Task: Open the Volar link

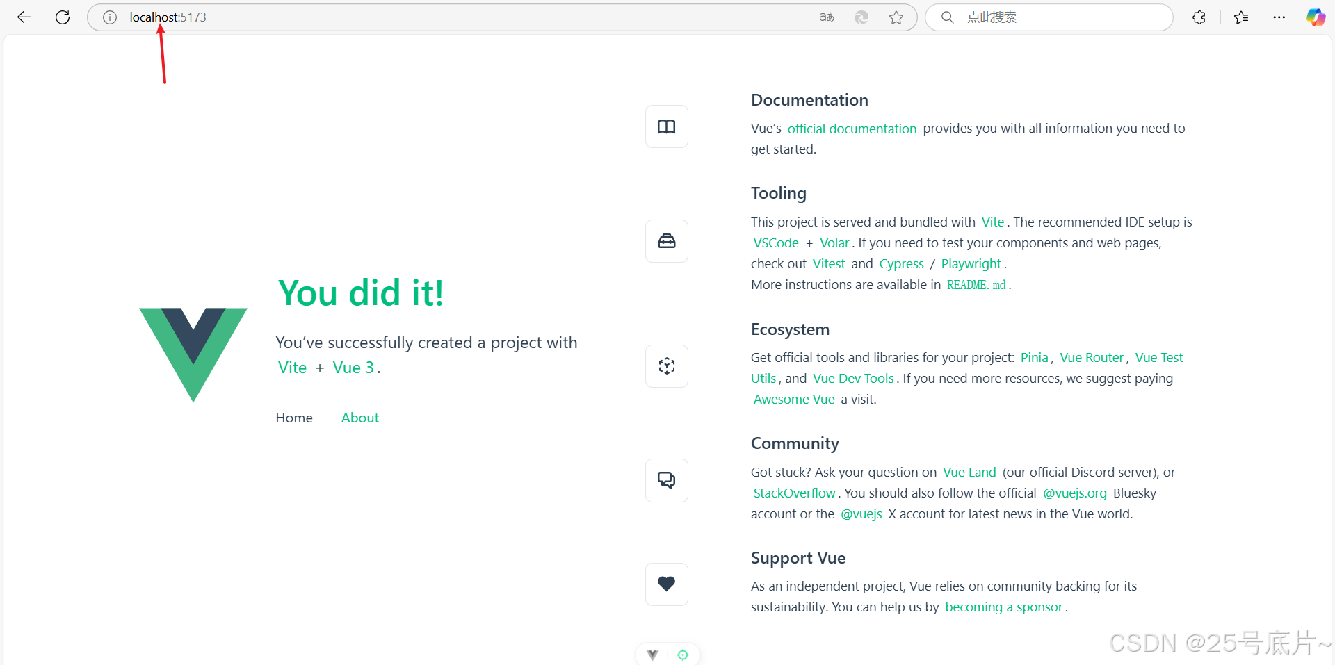Action: 834,243
